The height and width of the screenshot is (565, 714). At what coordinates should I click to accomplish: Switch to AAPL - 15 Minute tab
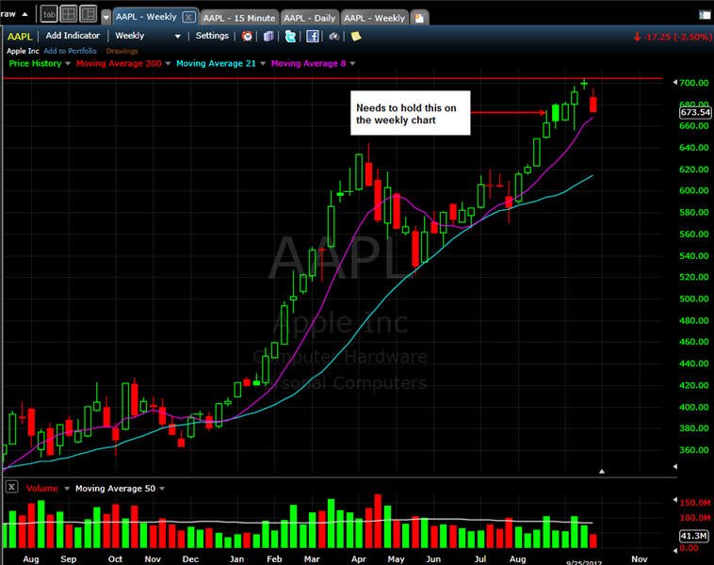(x=239, y=18)
